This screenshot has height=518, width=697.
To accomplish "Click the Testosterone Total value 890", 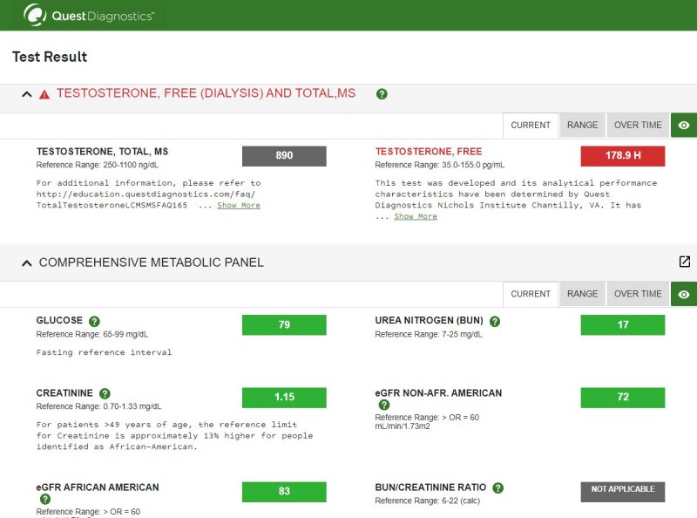I will [284, 156].
